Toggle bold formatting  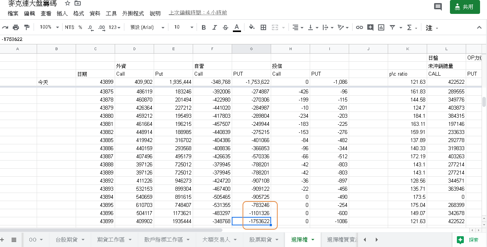point(204,27)
